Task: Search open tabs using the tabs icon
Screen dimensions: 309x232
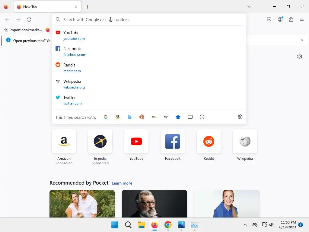Action: point(190,117)
